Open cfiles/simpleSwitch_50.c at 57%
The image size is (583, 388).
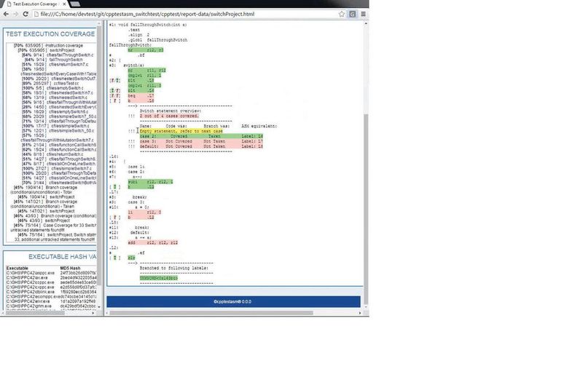58,130
